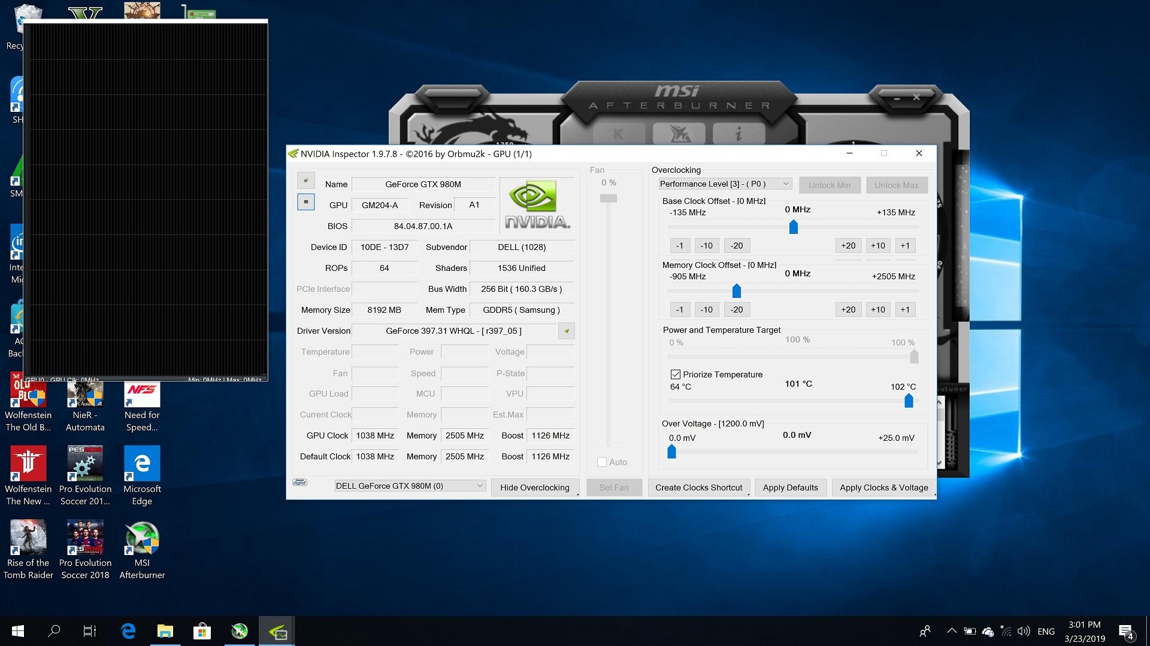Uncheck Priorize Temperature checkbox
Image resolution: width=1150 pixels, height=646 pixels.
tap(676, 374)
